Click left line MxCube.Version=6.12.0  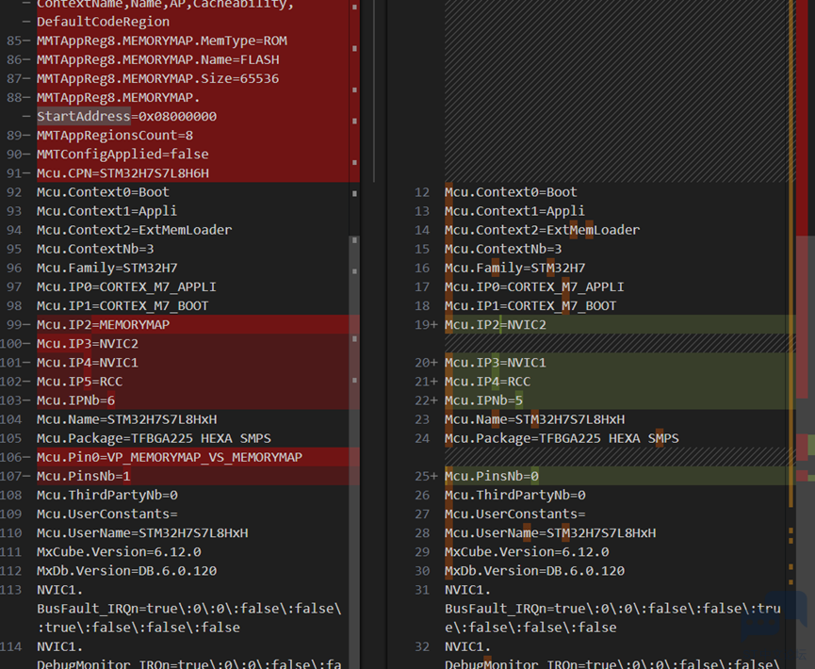(x=119, y=551)
